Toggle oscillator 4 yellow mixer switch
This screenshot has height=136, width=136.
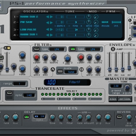click(x=9, y=48)
